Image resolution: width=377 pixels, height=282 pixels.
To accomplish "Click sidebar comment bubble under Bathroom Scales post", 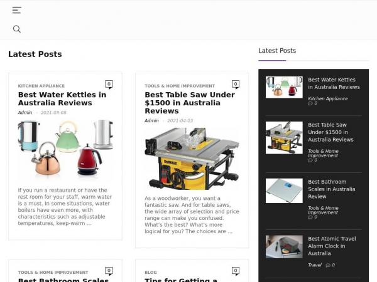I will [310, 217].
